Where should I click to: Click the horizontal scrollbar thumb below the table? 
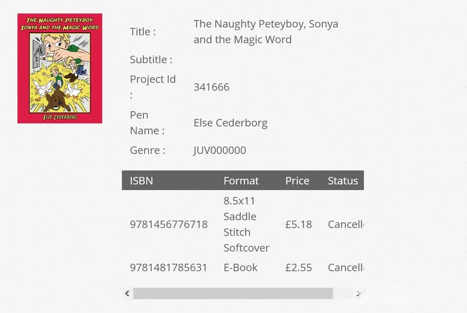[233, 293]
